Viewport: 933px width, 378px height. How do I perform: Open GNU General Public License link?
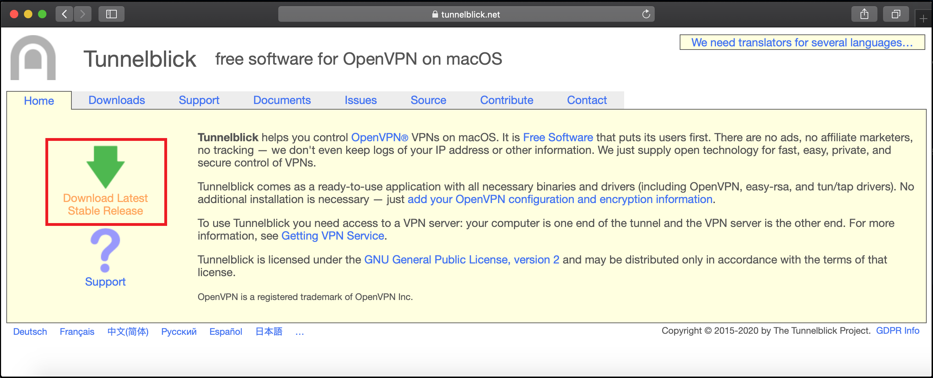[462, 260]
